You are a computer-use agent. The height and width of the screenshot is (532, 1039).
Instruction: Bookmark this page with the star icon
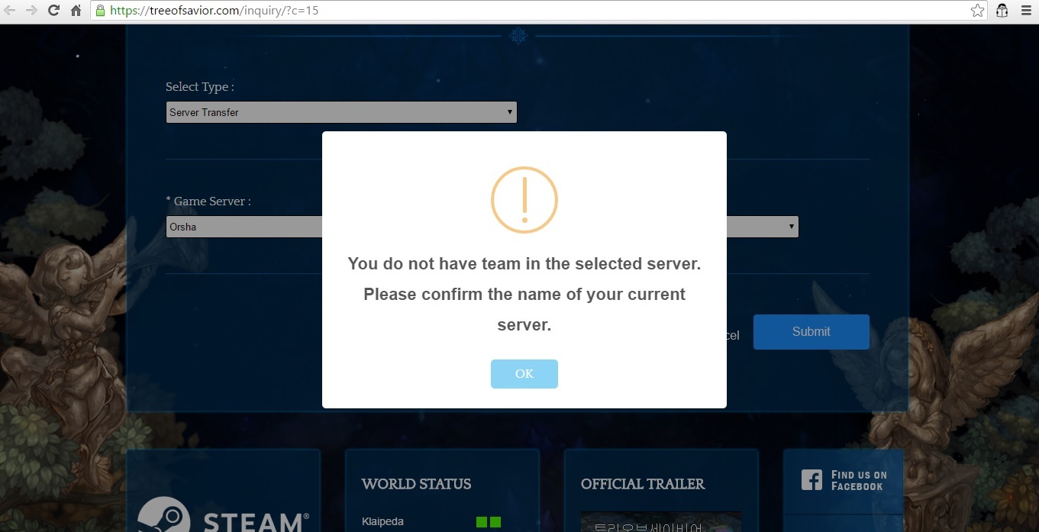click(x=977, y=11)
